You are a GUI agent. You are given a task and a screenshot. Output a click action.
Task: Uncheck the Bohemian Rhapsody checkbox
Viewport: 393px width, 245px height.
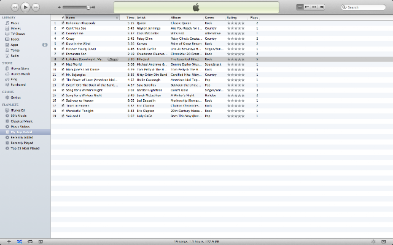point(63,23)
